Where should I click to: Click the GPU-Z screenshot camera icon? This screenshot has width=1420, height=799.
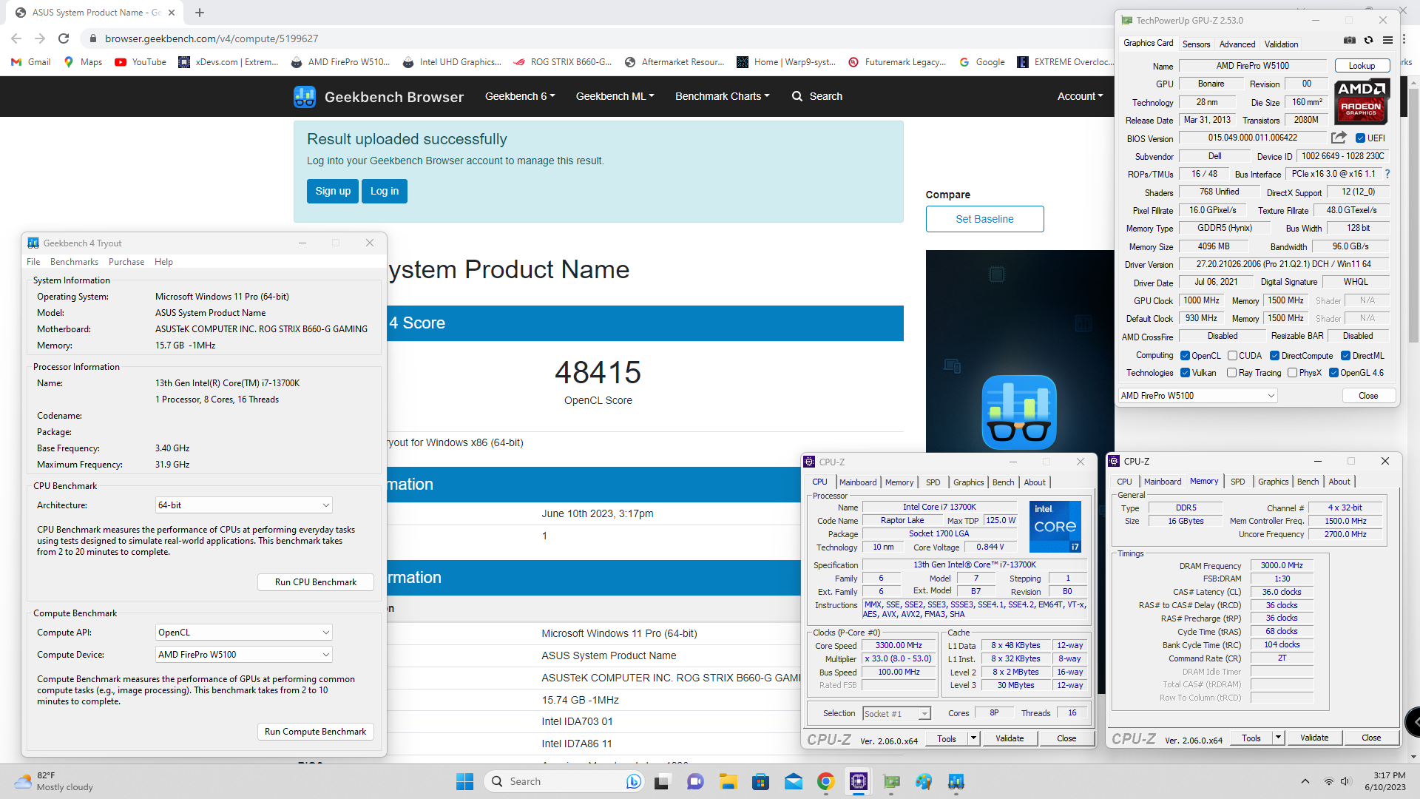[1350, 40]
